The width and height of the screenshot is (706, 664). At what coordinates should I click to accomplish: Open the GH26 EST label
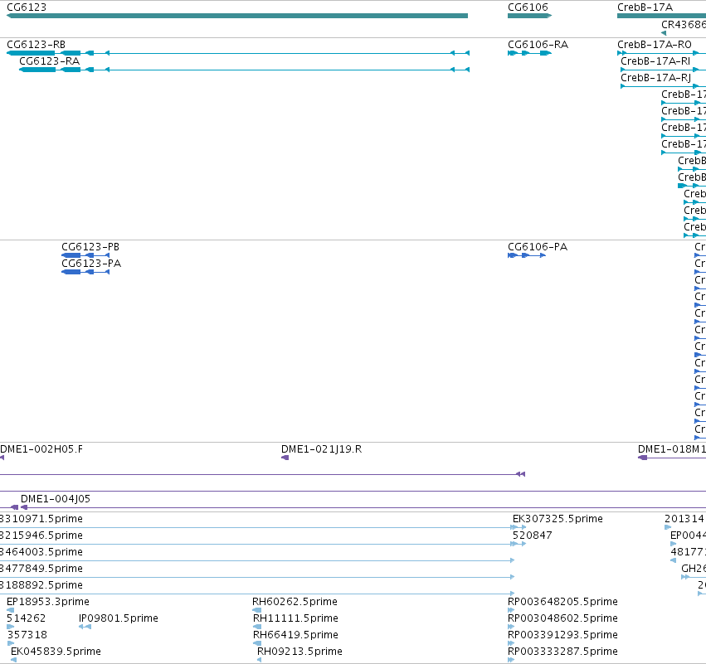tap(694, 569)
